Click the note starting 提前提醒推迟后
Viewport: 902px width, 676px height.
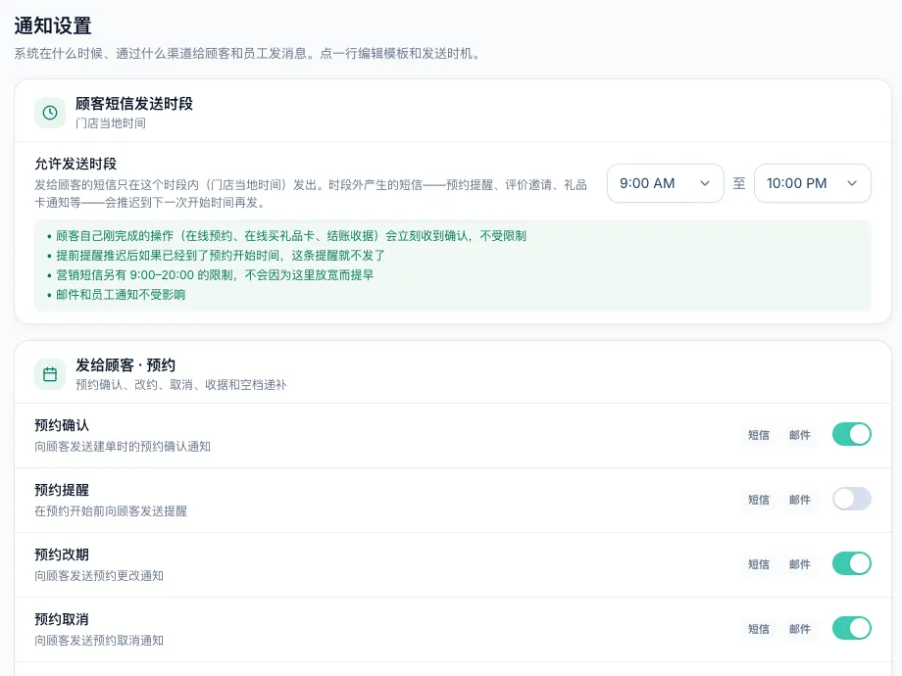pyautogui.click(x=216, y=256)
